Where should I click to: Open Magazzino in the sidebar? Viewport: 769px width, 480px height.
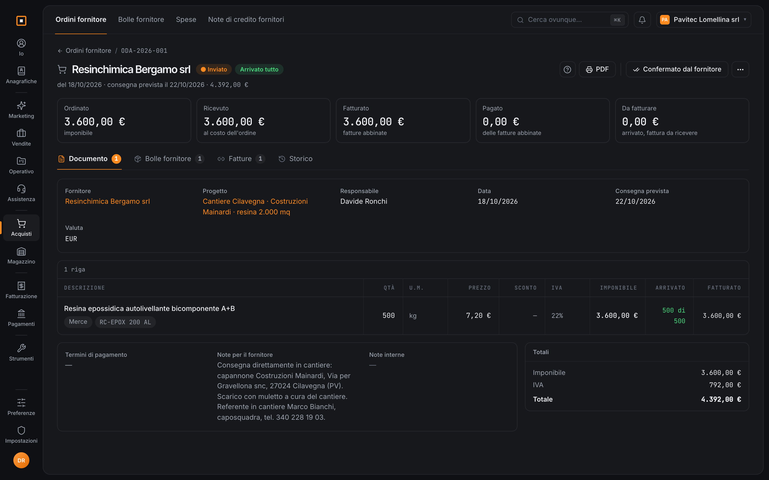21,255
